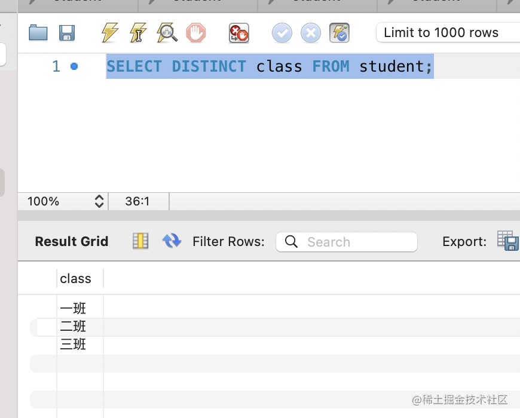Change the 100% zoom stepper
Screen dimensions: 520x418
click(x=99, y=201)
